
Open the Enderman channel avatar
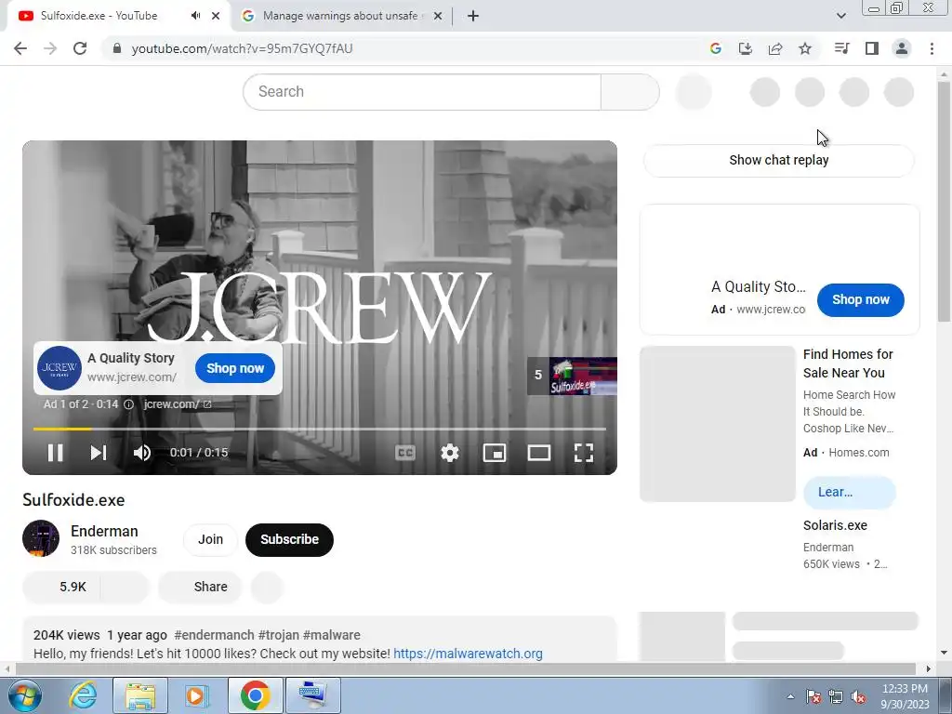[41, 538]
